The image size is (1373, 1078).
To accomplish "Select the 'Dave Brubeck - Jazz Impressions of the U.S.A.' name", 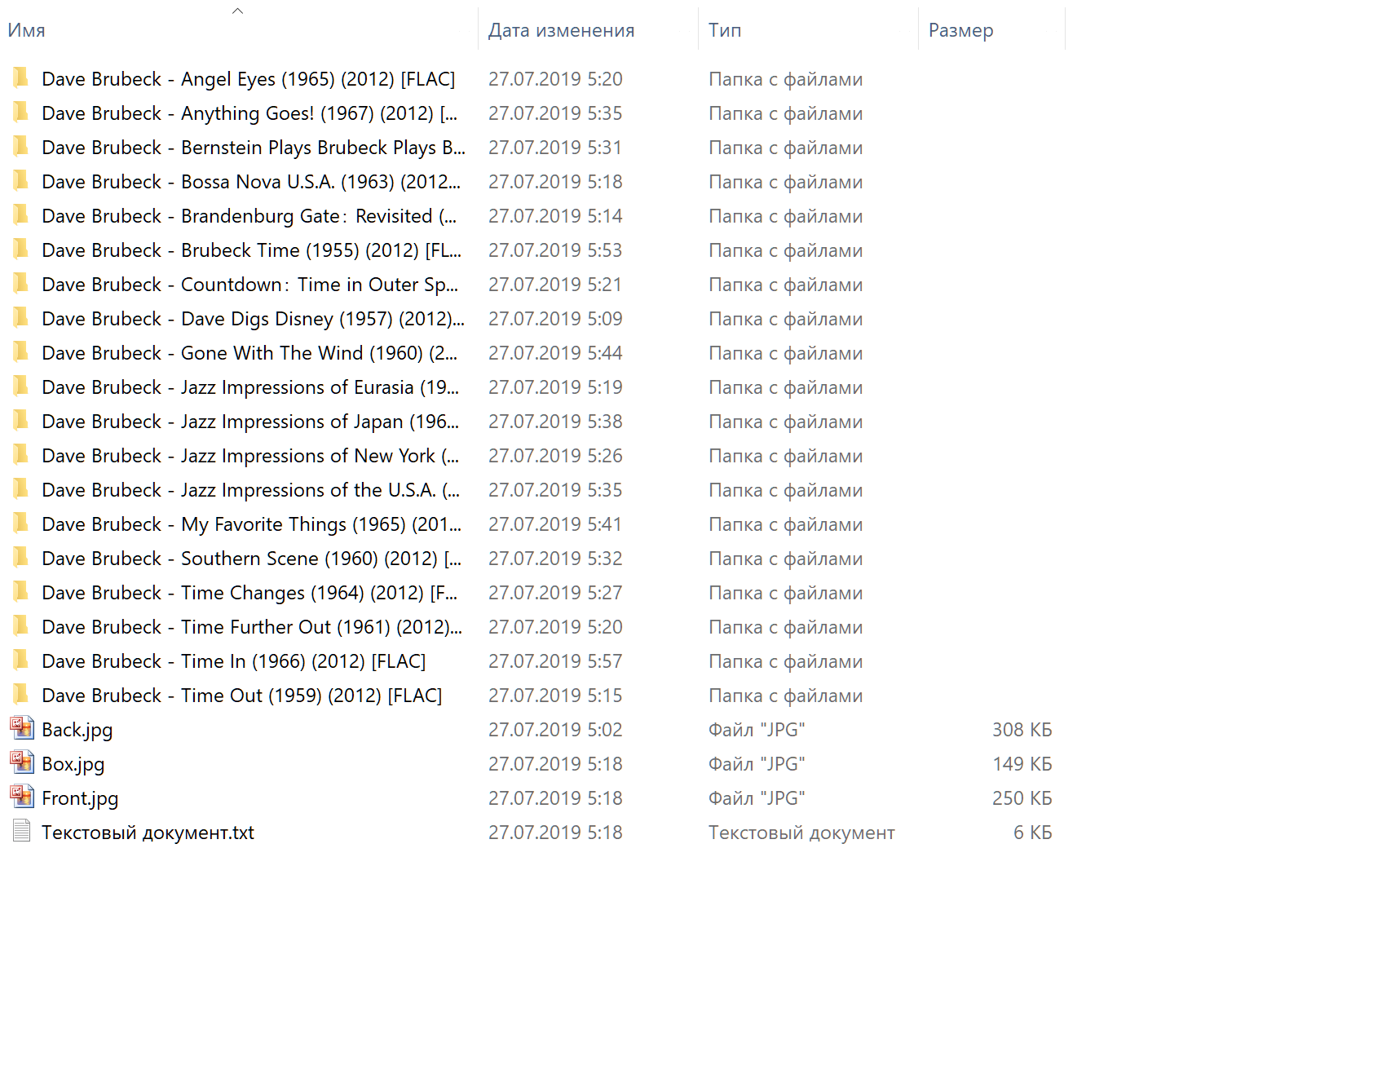I will (x=251, y=490).
